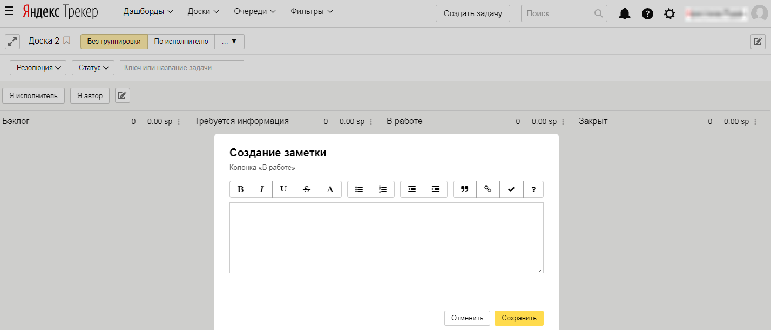Screen dimensions: 771x330
Task: Open settings gear in header
Action: click(x=669, y=14)
